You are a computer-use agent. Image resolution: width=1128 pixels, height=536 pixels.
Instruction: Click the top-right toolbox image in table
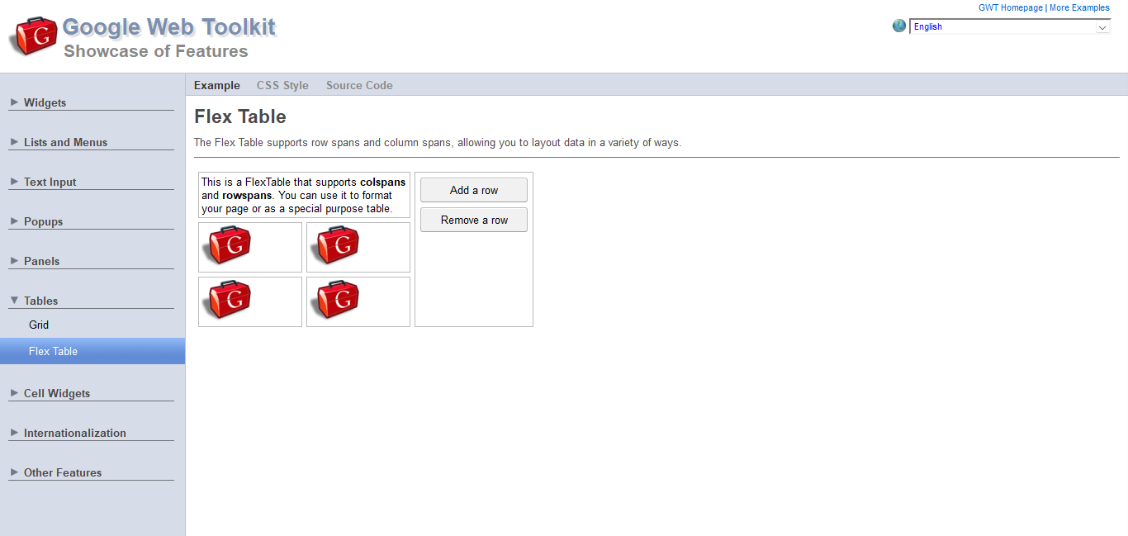pyautogui.click(x=334, y=246)
